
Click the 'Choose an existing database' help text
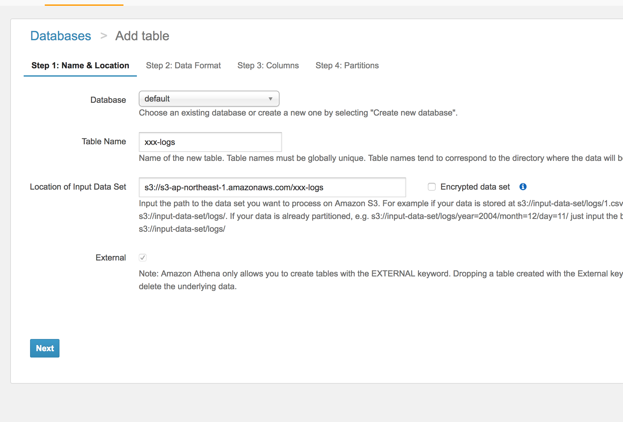pos(298,113)
